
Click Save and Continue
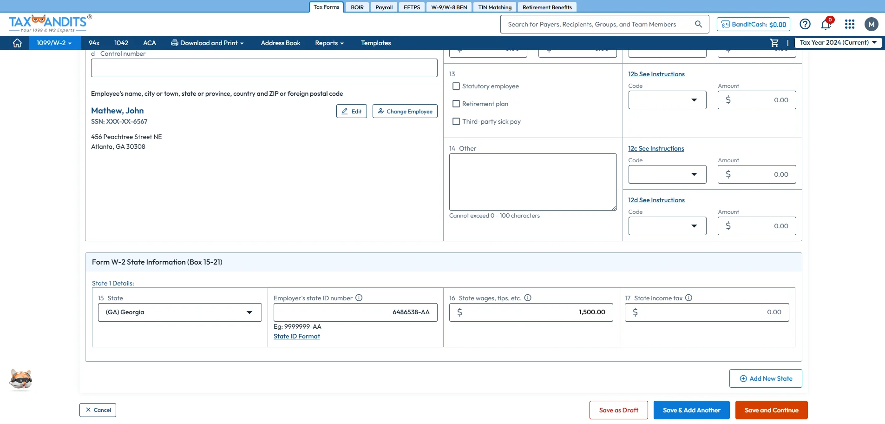click(x=772, y=410)
